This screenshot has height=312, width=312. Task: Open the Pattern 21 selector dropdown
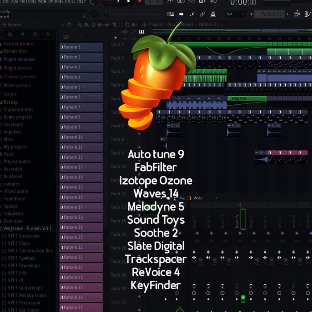tap(269, 14)
